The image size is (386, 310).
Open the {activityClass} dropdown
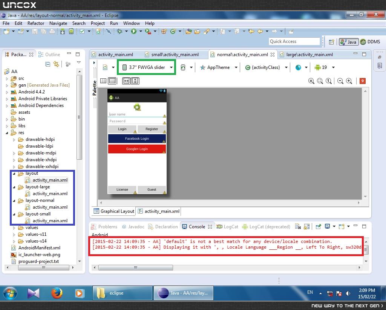click(x=266, y=67)
